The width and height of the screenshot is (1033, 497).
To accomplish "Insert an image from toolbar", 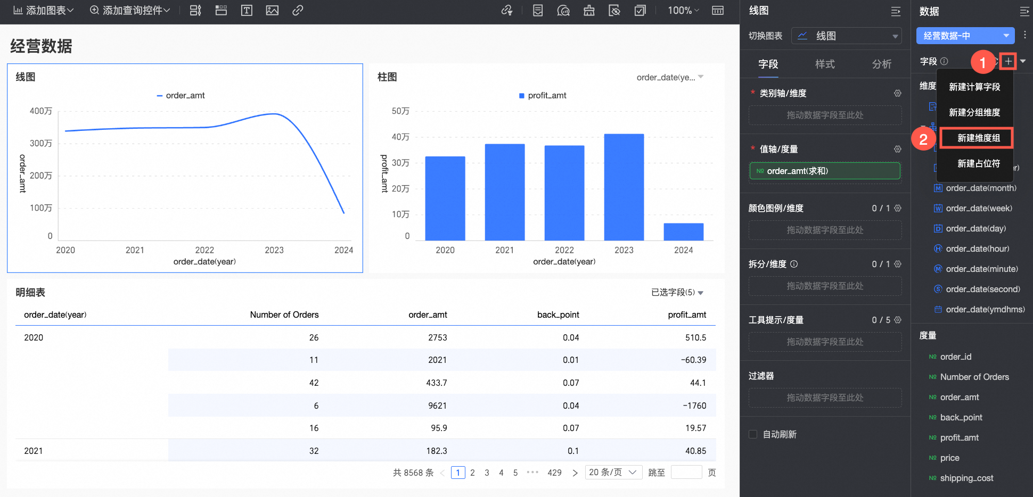I will [x=272, y=10].
